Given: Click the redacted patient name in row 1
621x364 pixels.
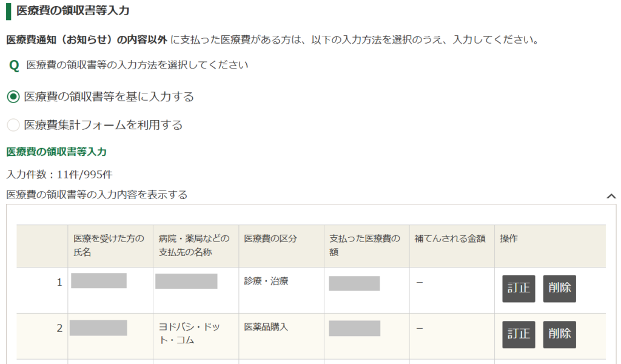Looking at the screenshot, I should point(99,281).
